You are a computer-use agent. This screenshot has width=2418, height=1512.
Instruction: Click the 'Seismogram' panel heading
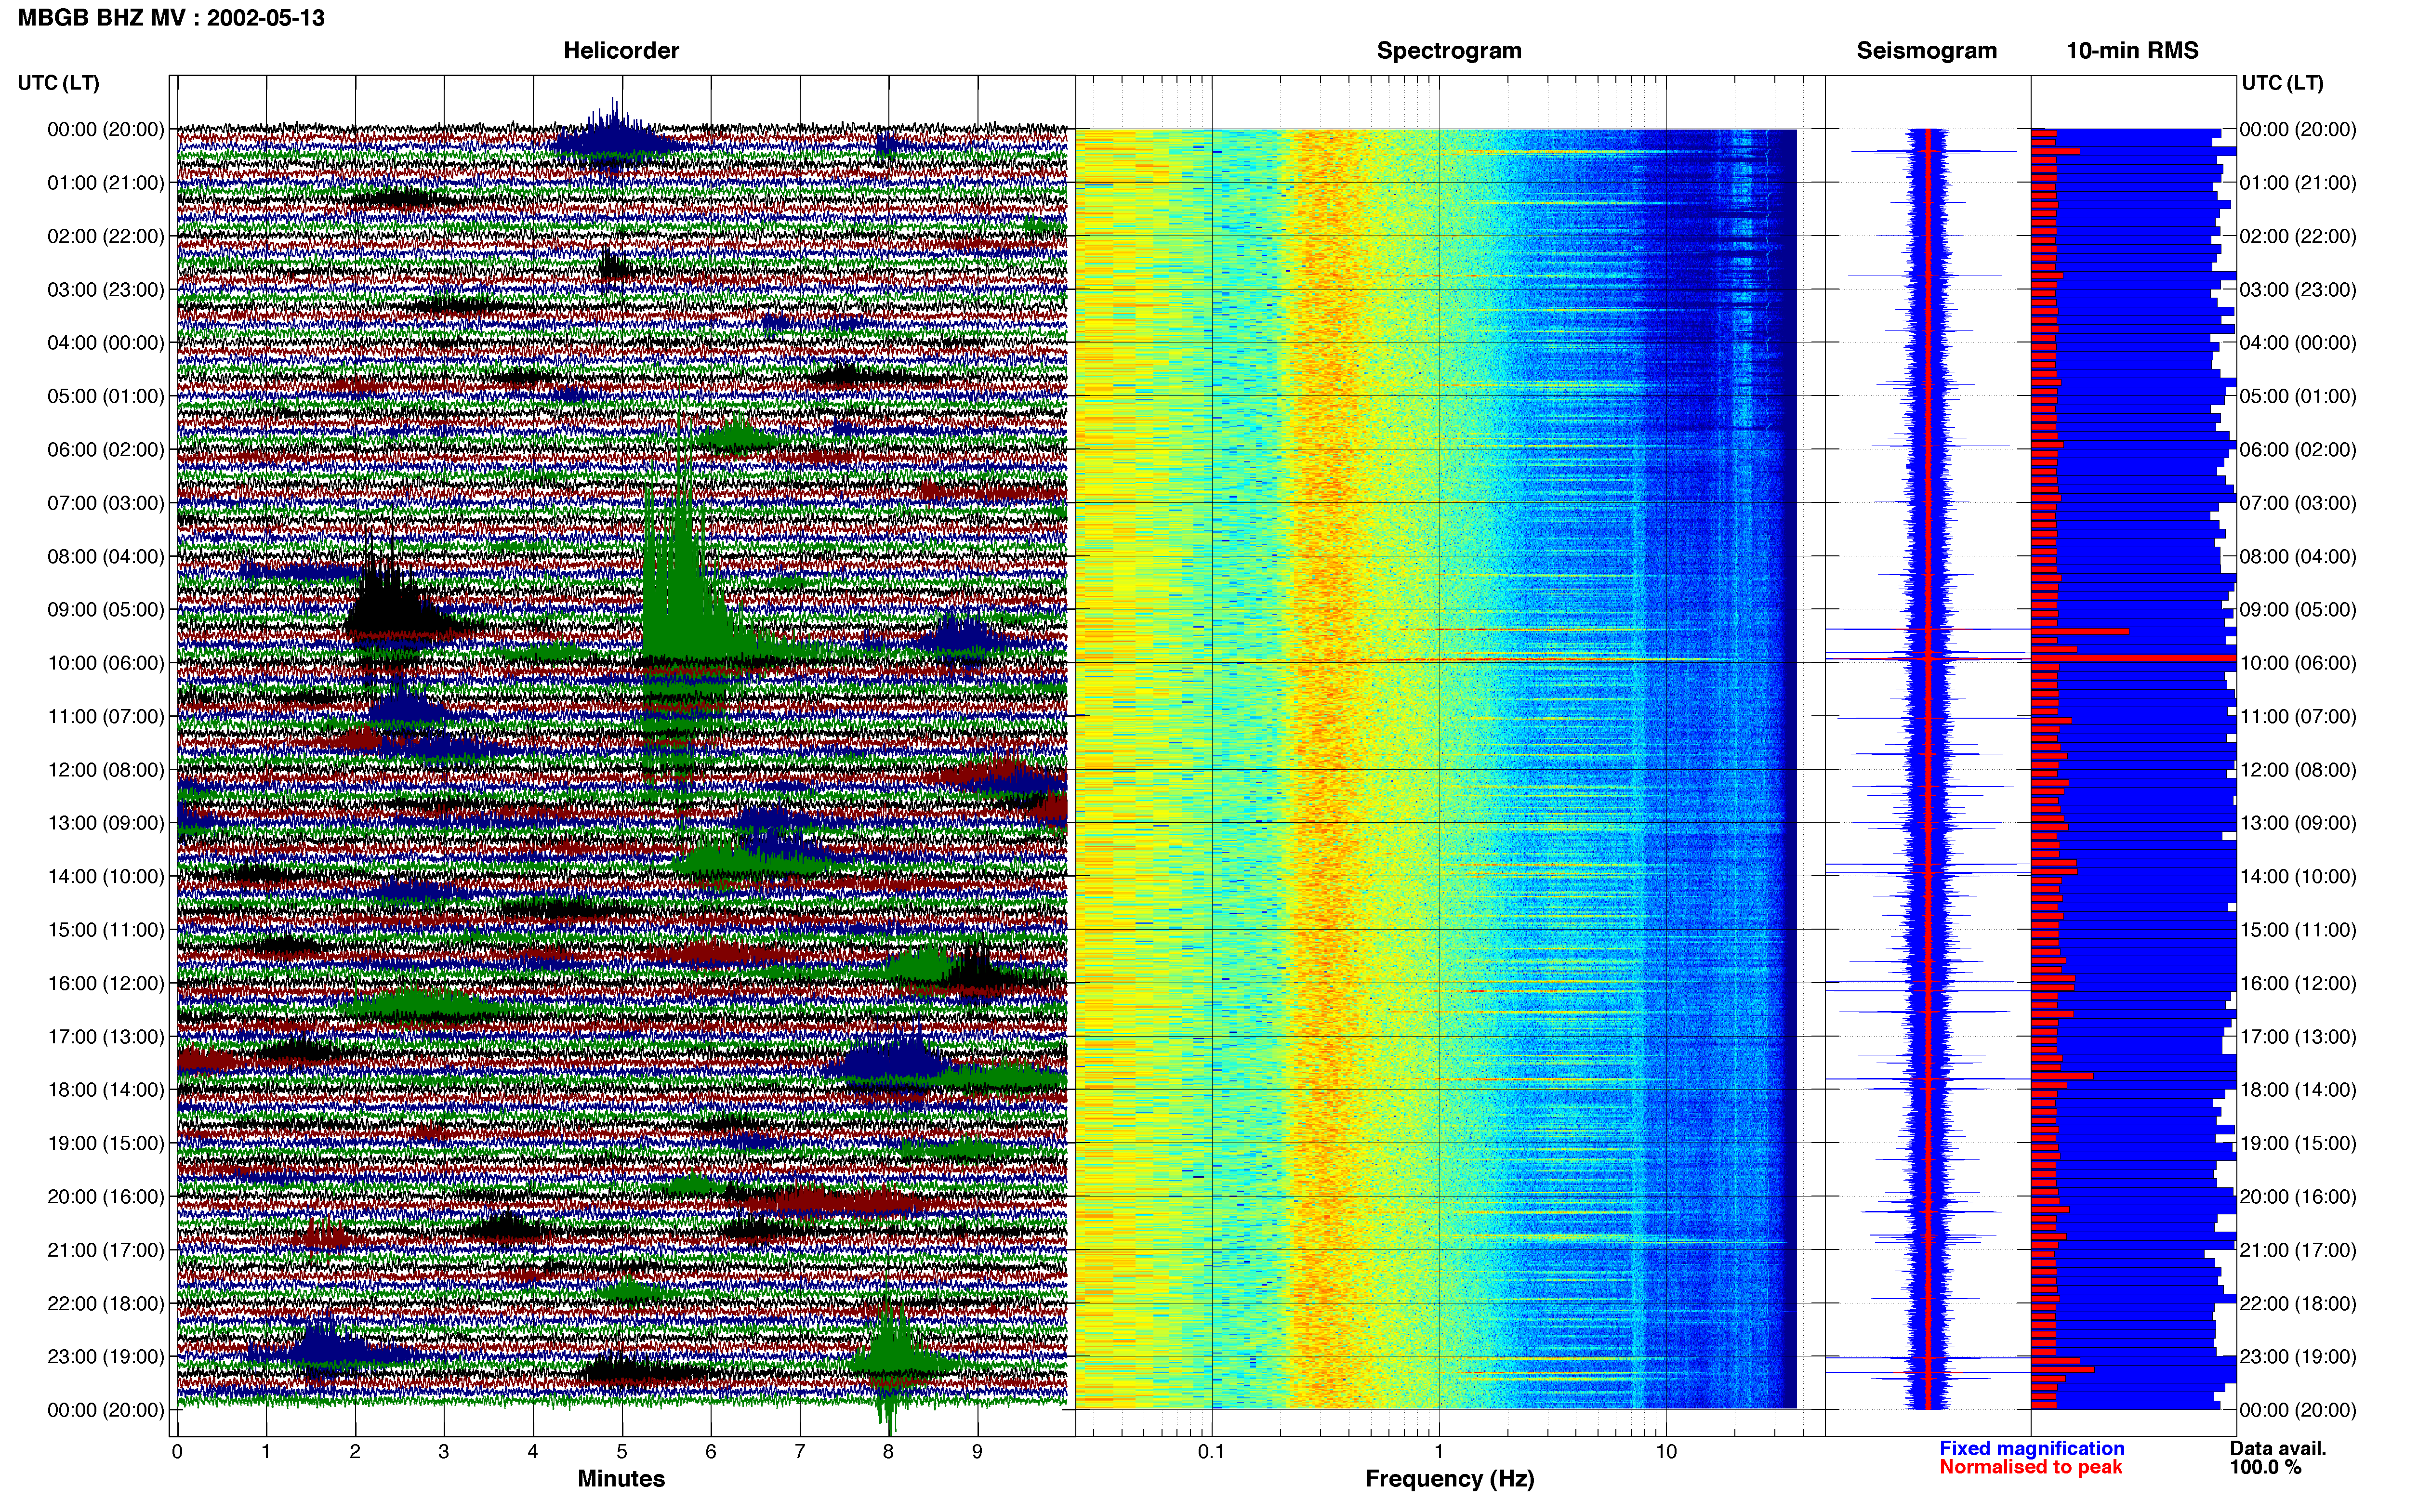pos(1926,51)
